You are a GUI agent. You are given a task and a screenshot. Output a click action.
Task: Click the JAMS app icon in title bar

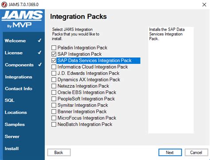[4, 4]
